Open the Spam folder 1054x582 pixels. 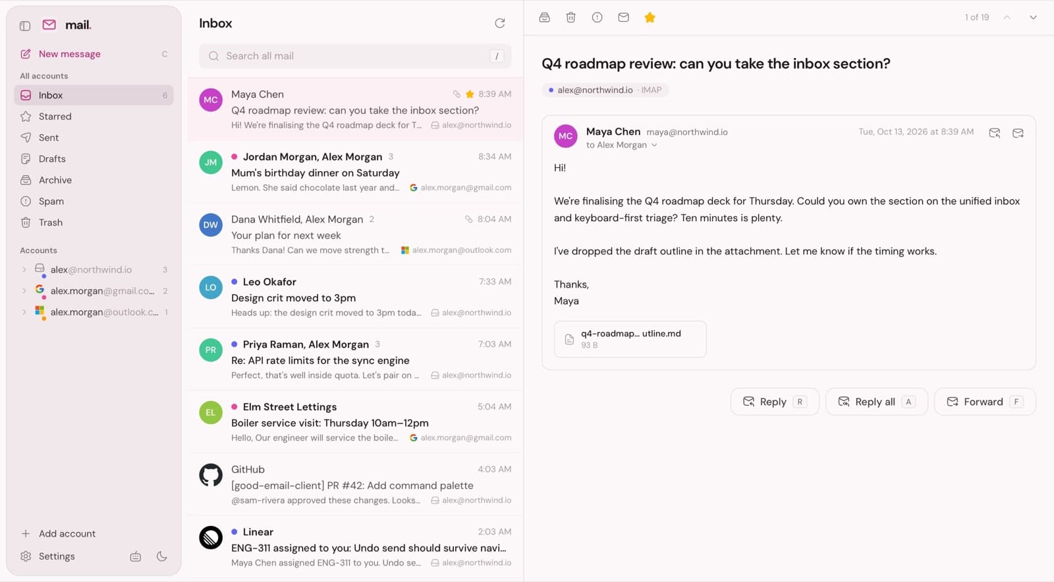click(94, 201)
